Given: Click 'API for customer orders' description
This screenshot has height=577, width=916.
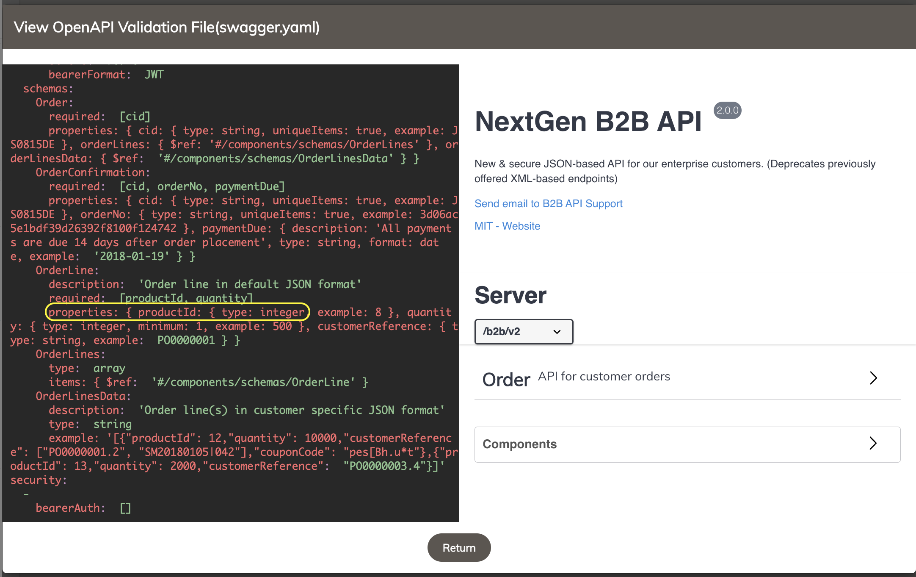Looking at the screenshot, I should (604, 376).
